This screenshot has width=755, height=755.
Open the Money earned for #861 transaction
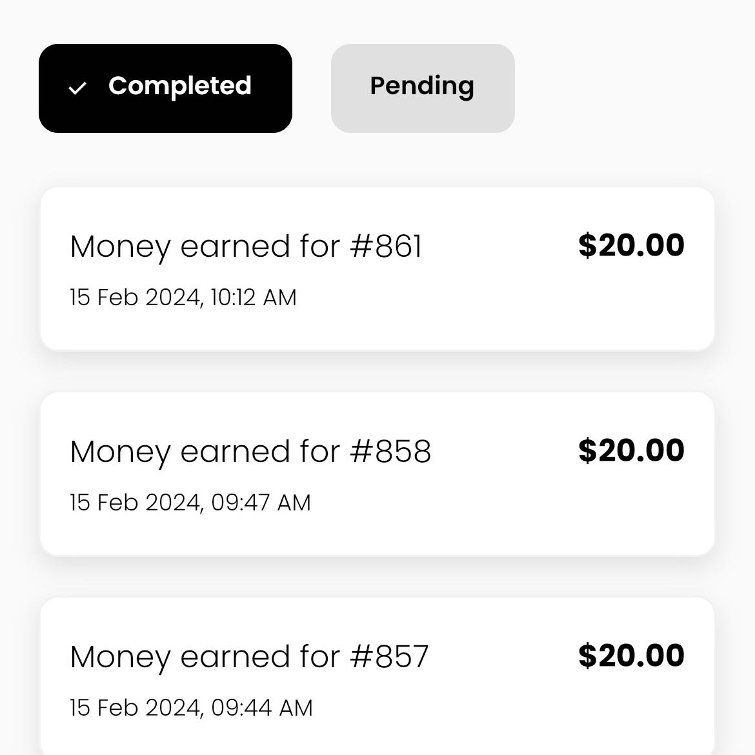coord(377,269)
